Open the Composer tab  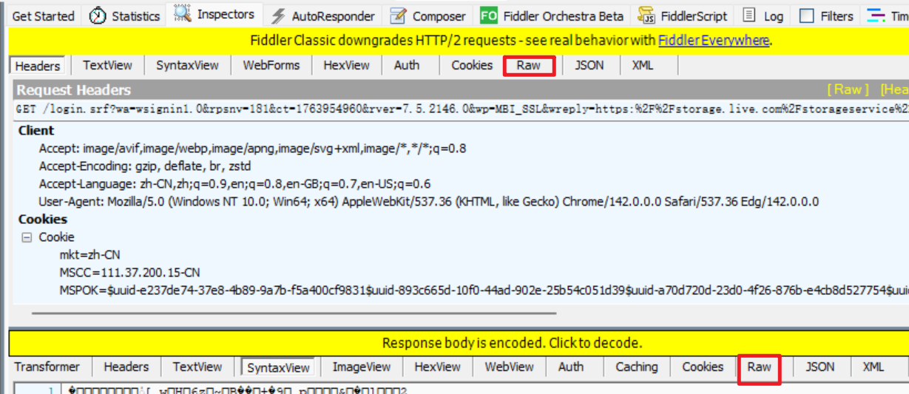[439, 16]
